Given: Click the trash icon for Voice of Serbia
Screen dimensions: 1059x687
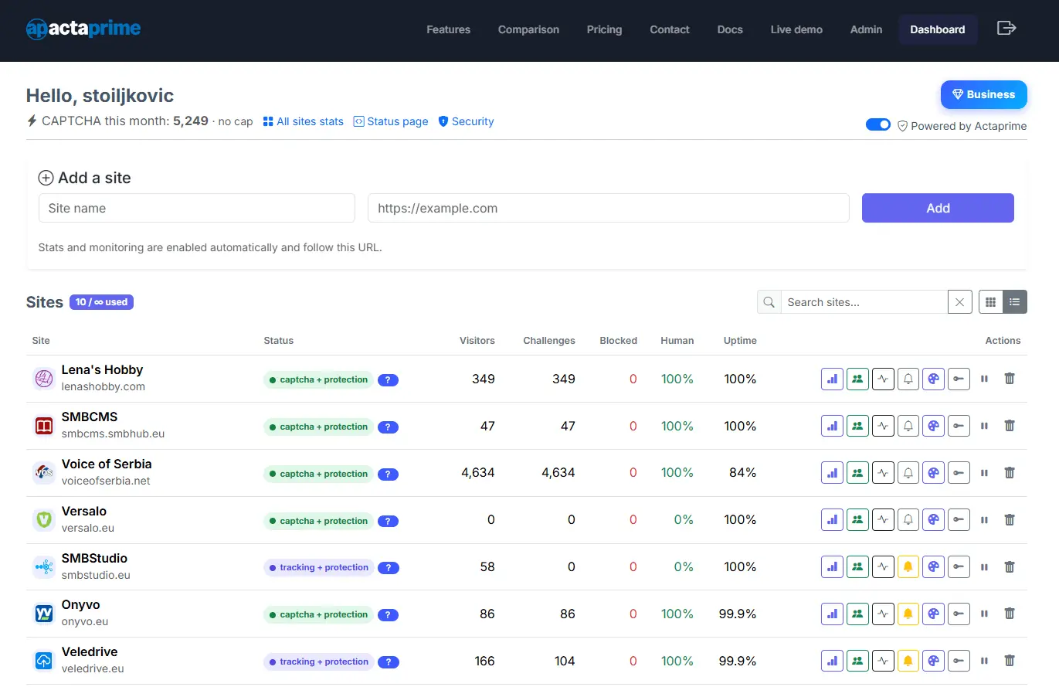Looking at the screenshot, I should coord(1009,473).
